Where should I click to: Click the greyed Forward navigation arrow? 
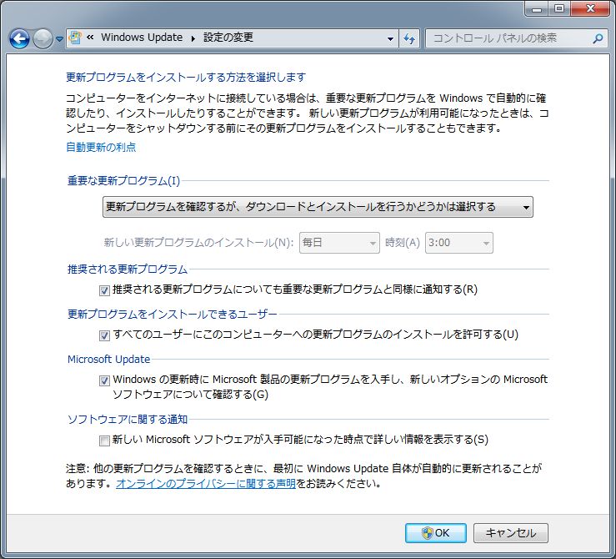tap(43, 38)
